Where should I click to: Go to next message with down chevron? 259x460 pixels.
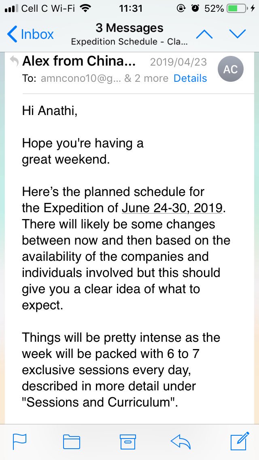click(237, 34)
